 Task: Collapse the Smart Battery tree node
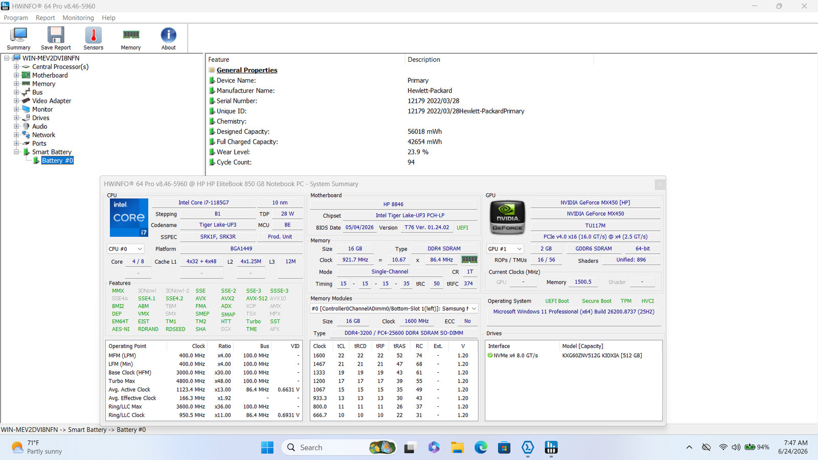16,152
